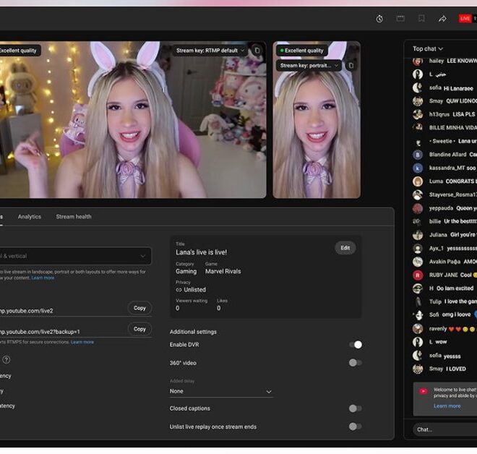This screenshot has width=477, height=454.
Task: Open Learn more link in chat welcome
Action: [447, 406]
